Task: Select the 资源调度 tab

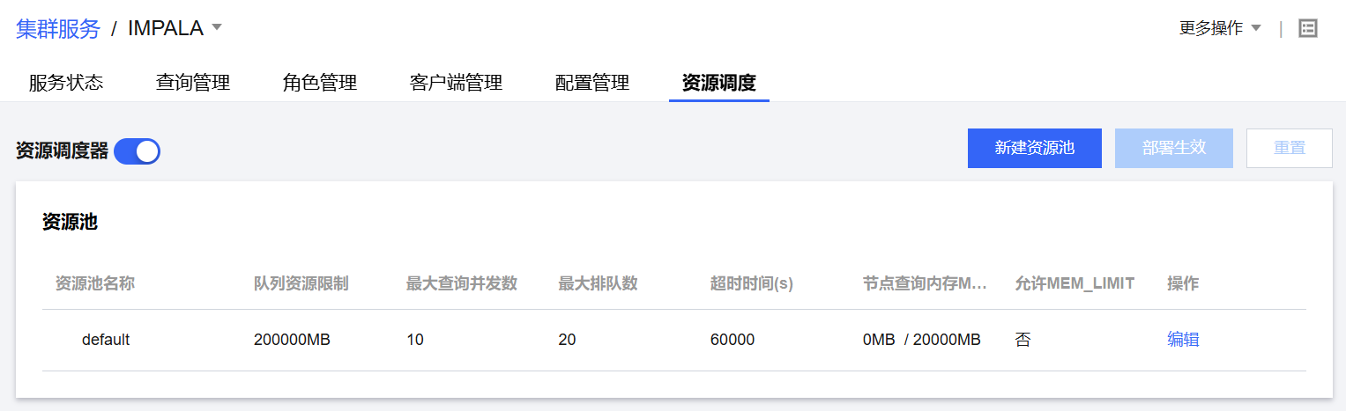Action: click(x=718, y=83)
